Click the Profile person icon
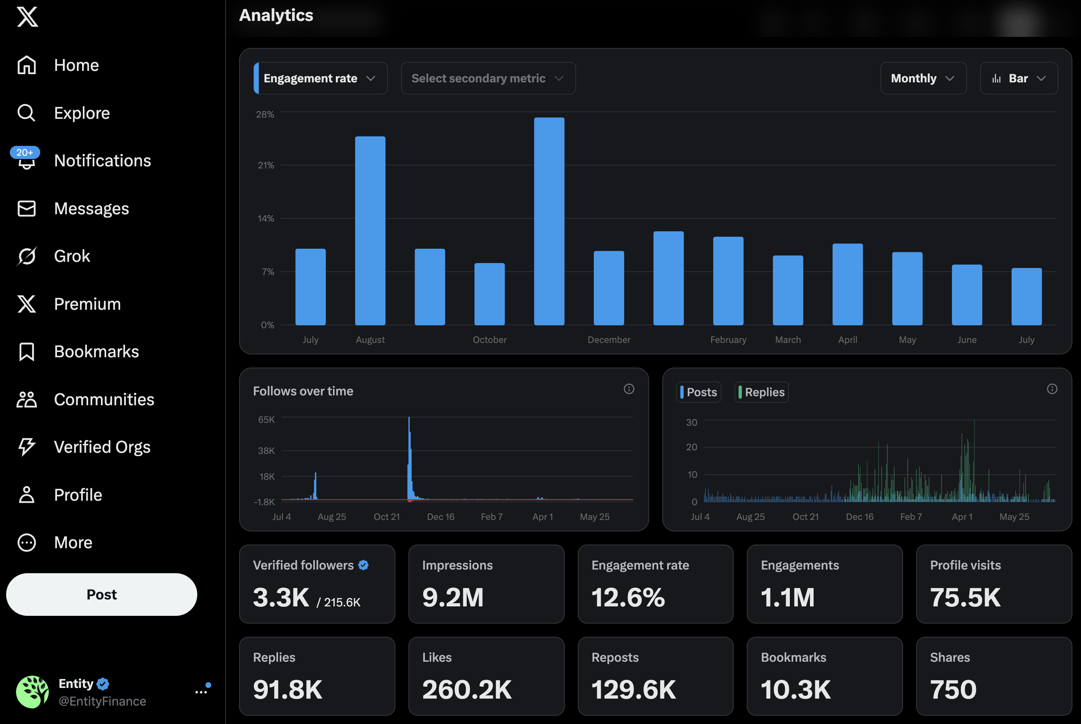Screen dimensions: 1081x724 click(26, 495)
